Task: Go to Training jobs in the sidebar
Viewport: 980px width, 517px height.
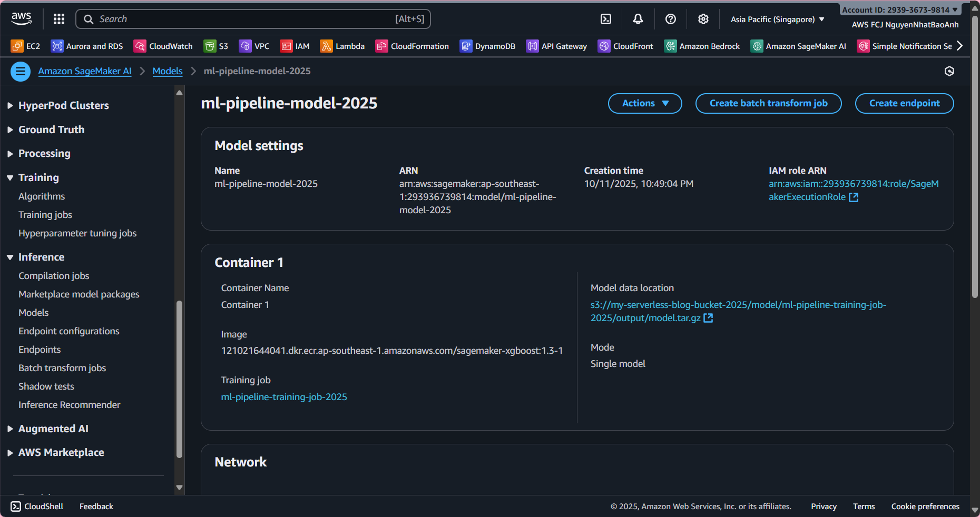Action: tap(45, 215)
